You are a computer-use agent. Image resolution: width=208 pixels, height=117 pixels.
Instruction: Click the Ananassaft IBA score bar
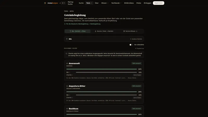pyautogui.click(x=106, y=73)
